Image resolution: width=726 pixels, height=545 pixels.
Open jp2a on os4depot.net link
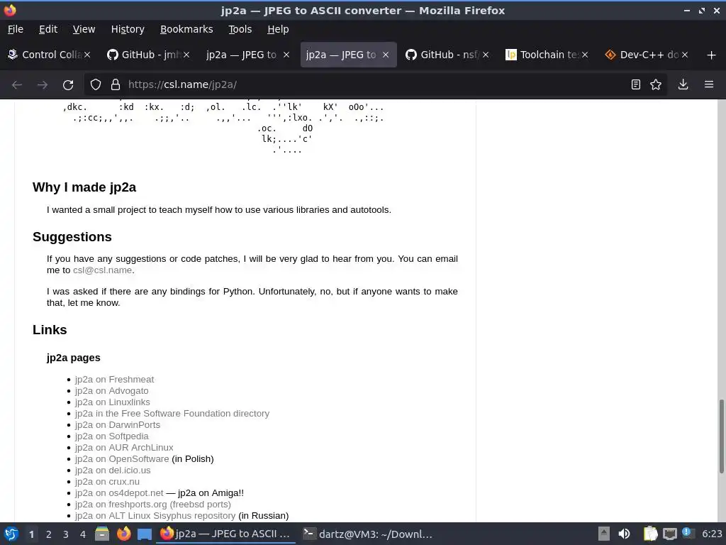119,493
